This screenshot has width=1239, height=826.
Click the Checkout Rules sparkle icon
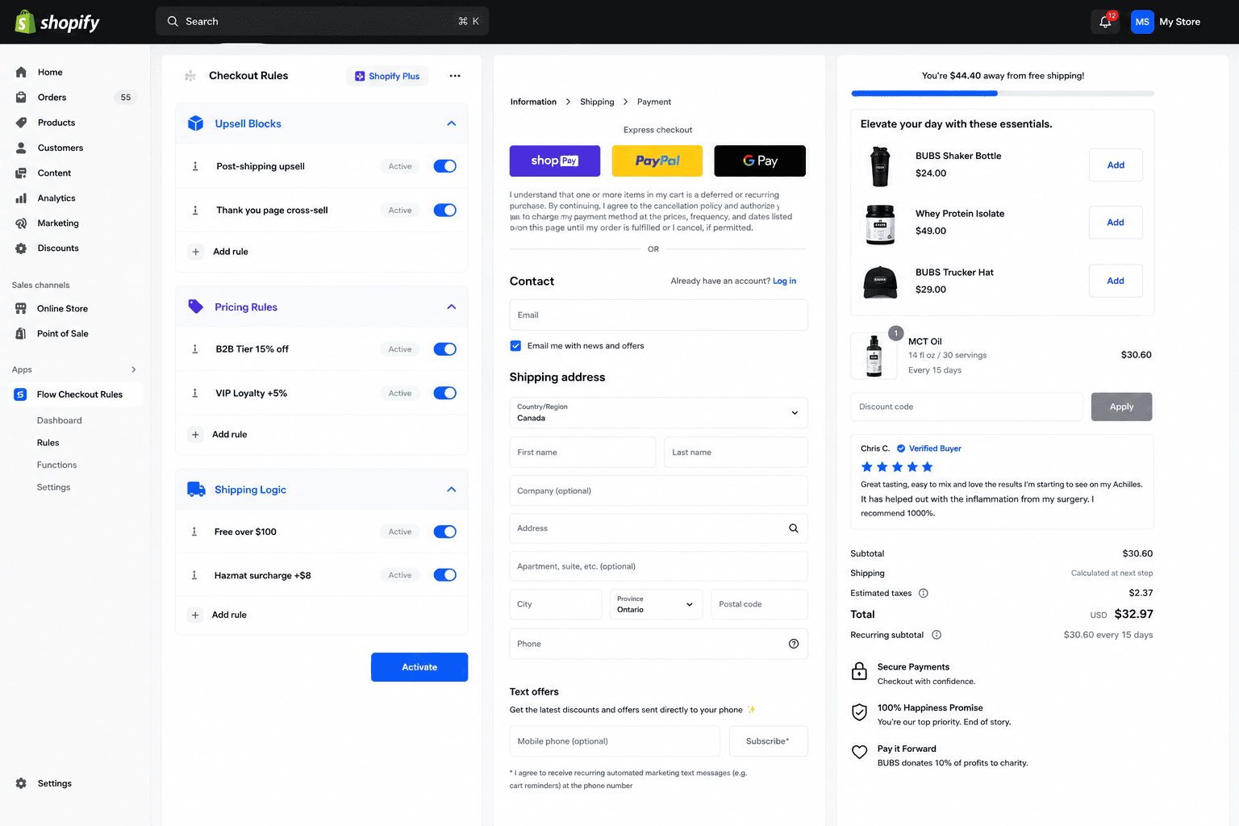tap(190, 76)
